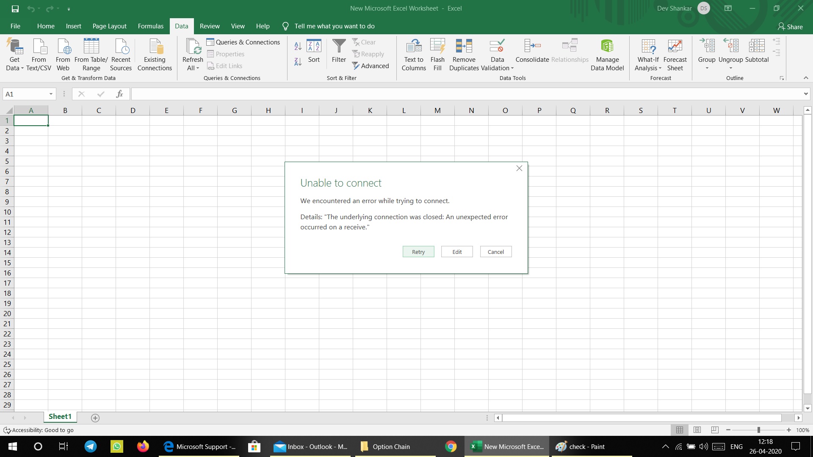Image resolution: width=813 pixels, height=457 pixels.
Task: Click the Retry button in the dialog
Action: (418, 251)
